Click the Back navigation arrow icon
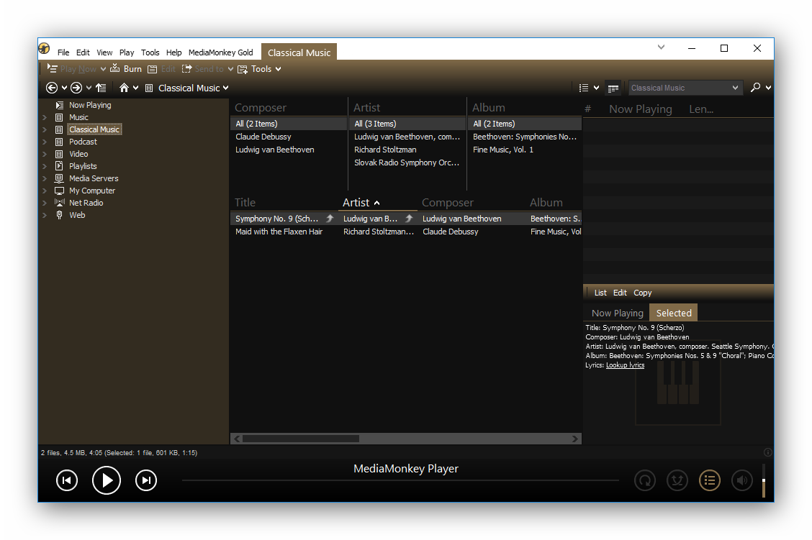The height and width of the screenshot is (540, 812). click(x=51, y=88)
